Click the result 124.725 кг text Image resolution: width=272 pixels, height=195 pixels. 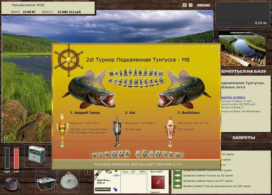(x=85, y=123)
